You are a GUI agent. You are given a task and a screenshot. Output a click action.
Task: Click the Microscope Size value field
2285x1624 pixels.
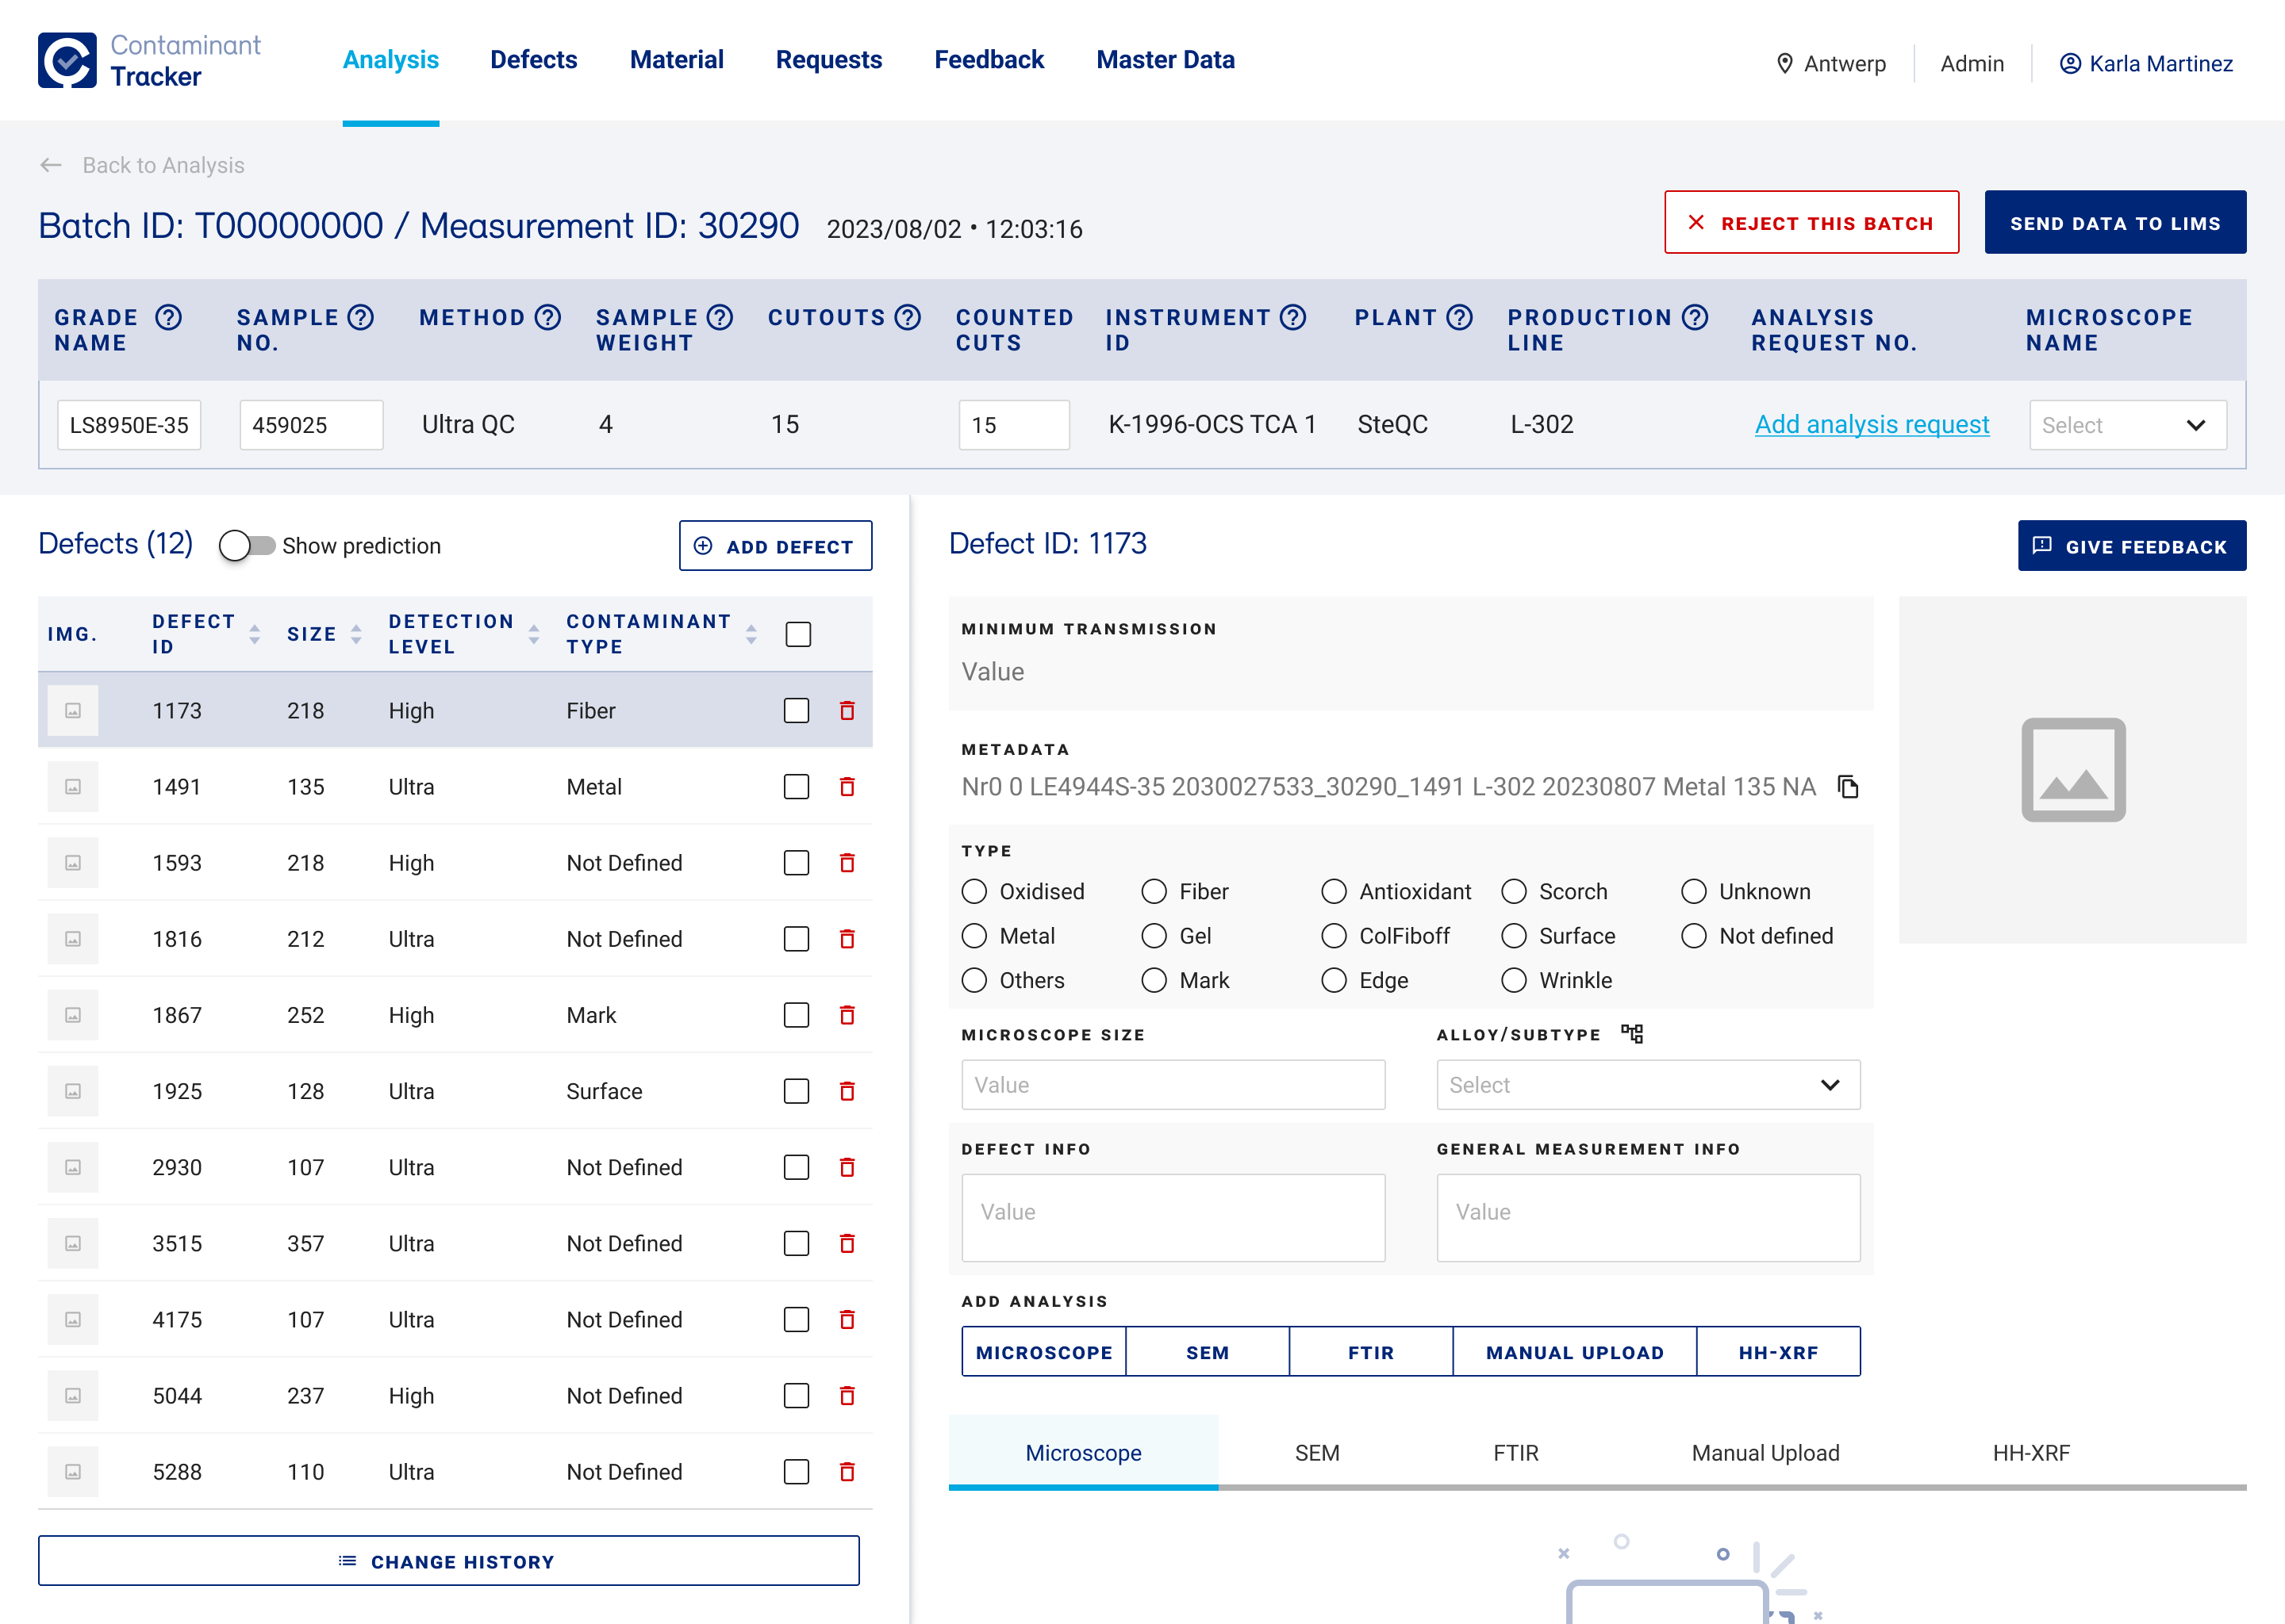pyautogui.click(x=1173, y=1085)
